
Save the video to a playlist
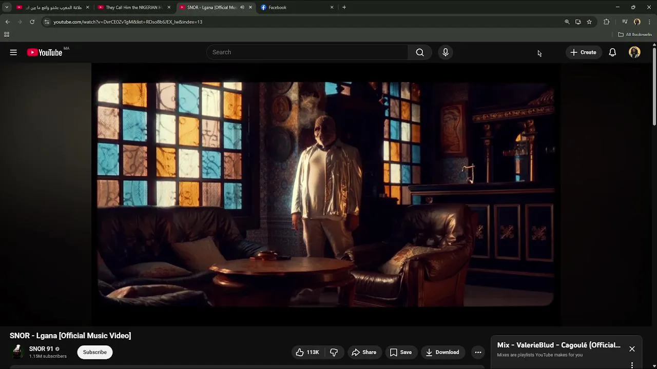[401, 352]
